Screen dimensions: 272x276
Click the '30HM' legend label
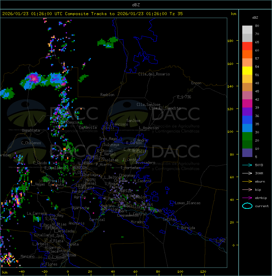click(x=259, y=173)
